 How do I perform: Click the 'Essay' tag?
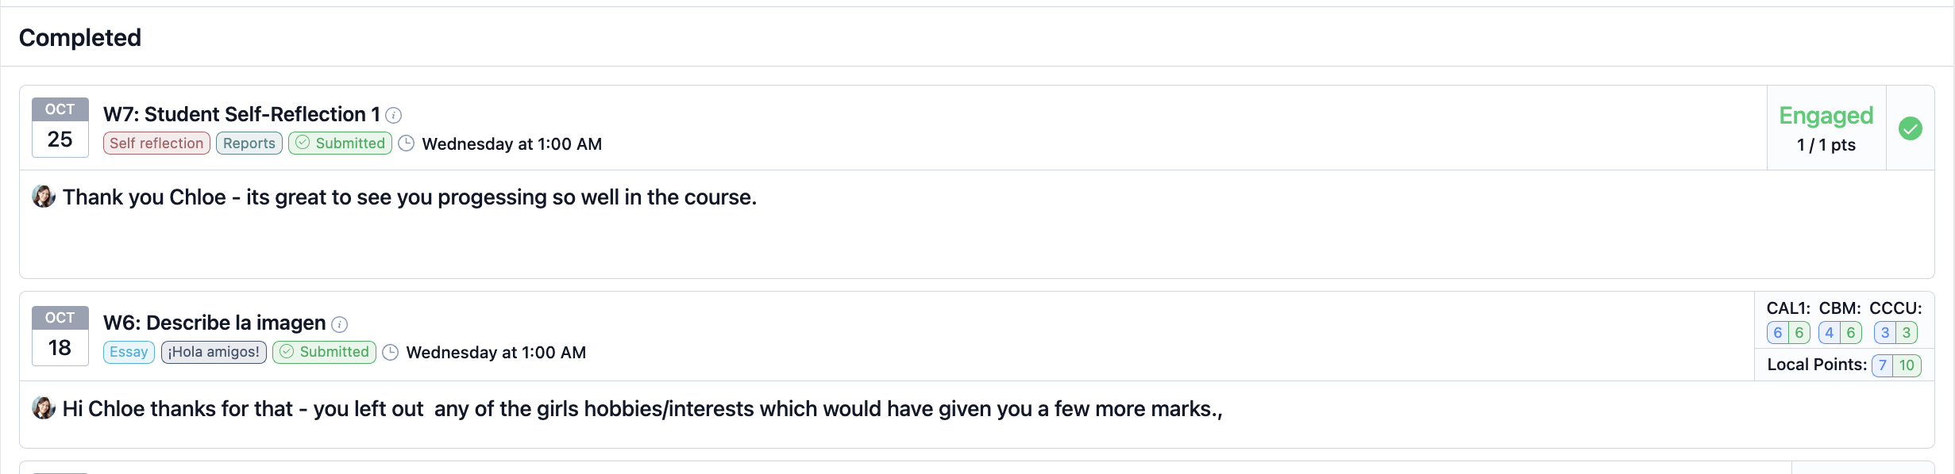point(129,352)
